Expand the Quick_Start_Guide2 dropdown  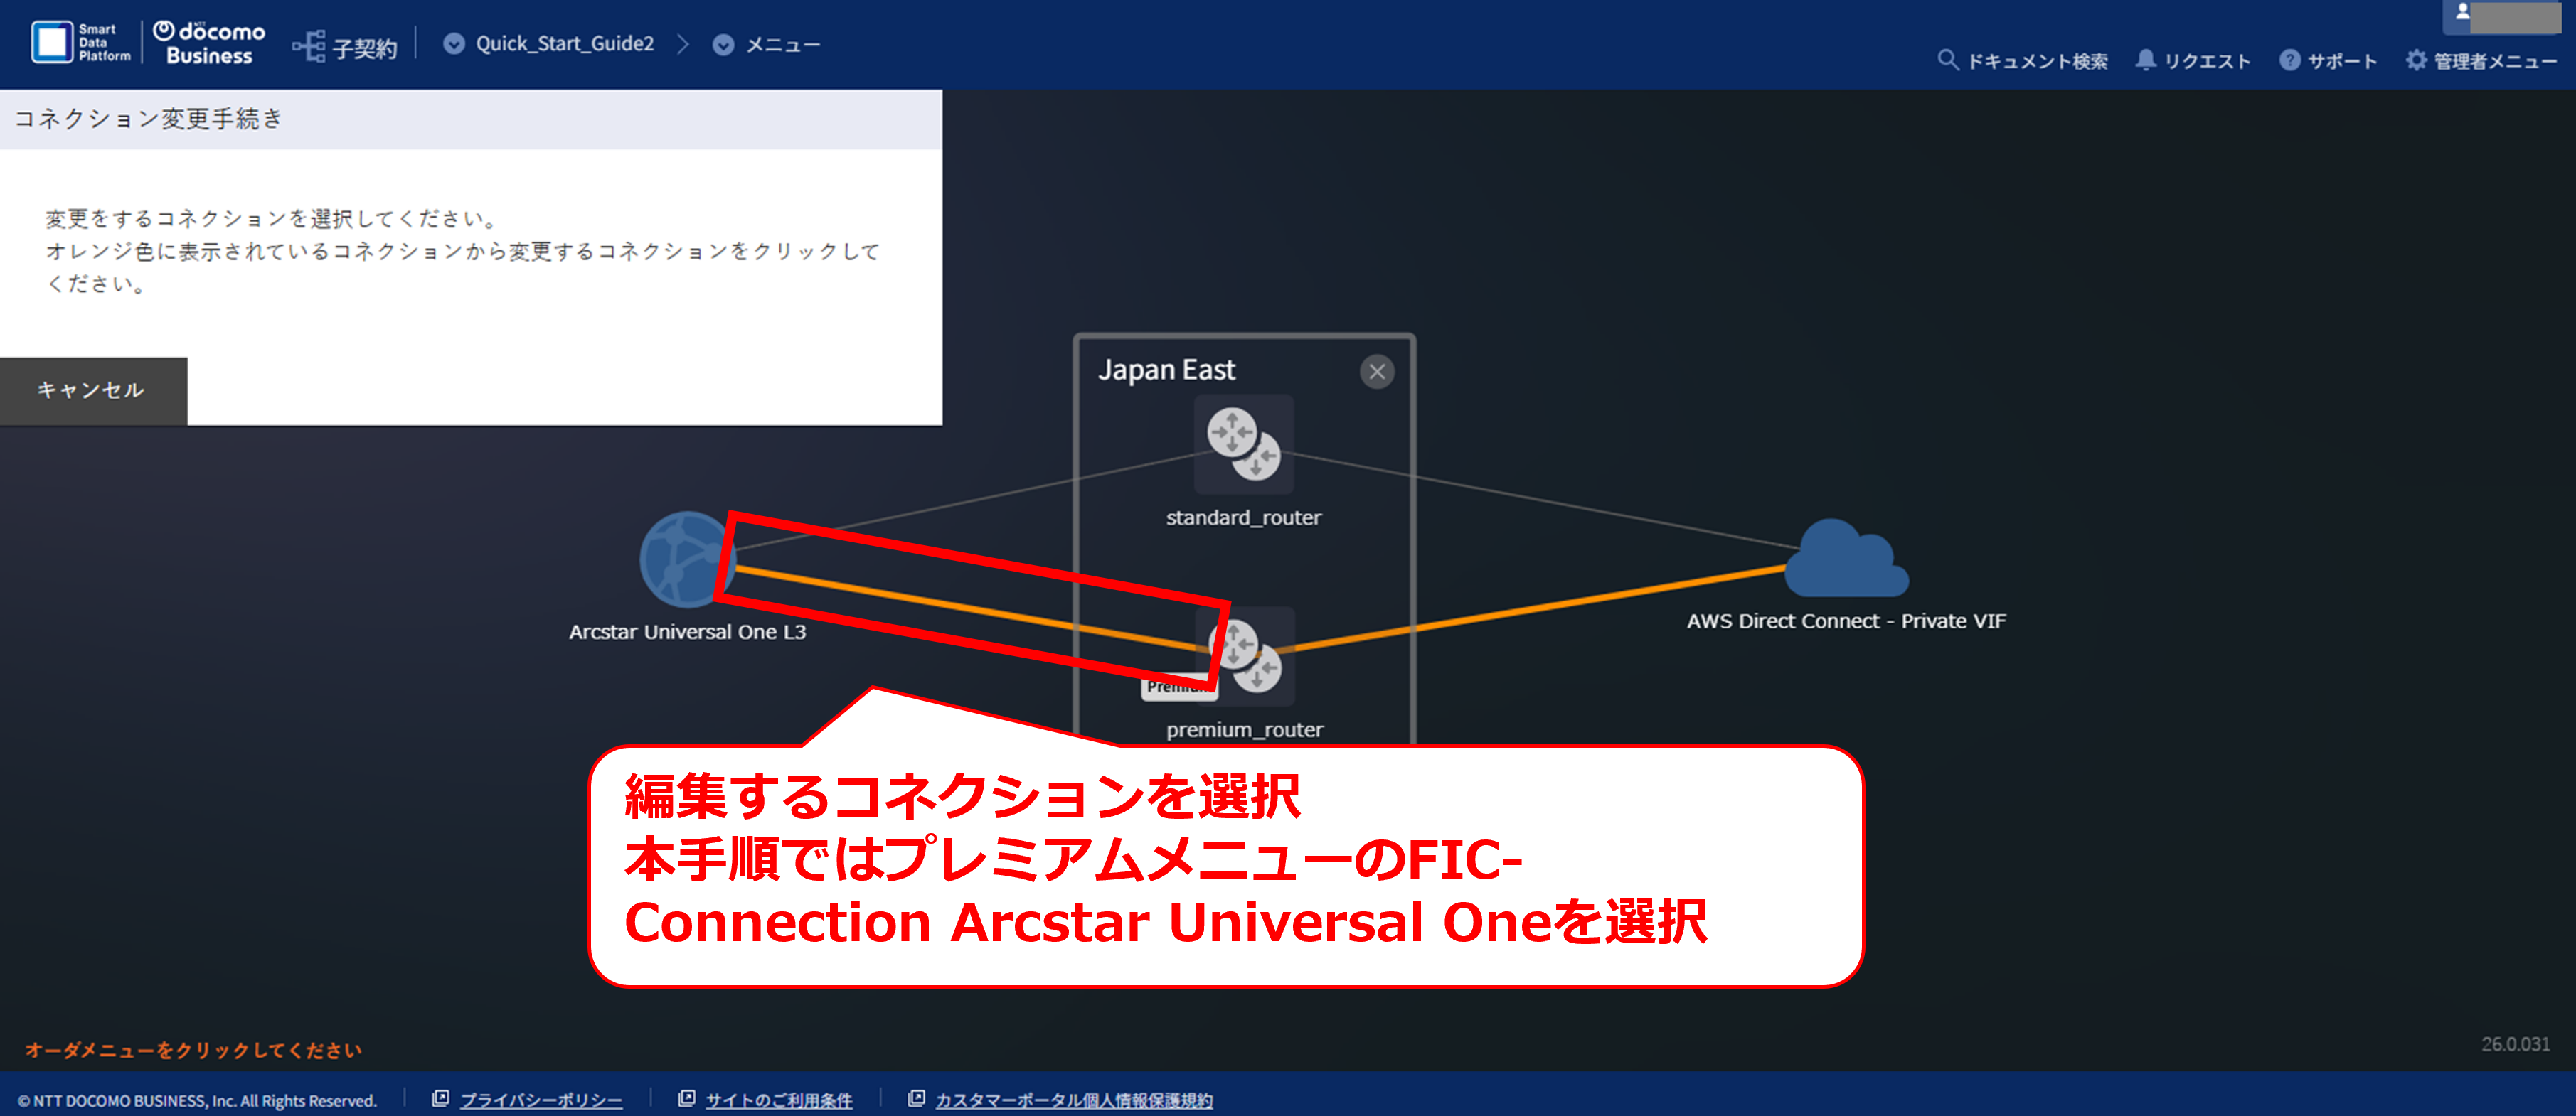(x=549, y=44)
